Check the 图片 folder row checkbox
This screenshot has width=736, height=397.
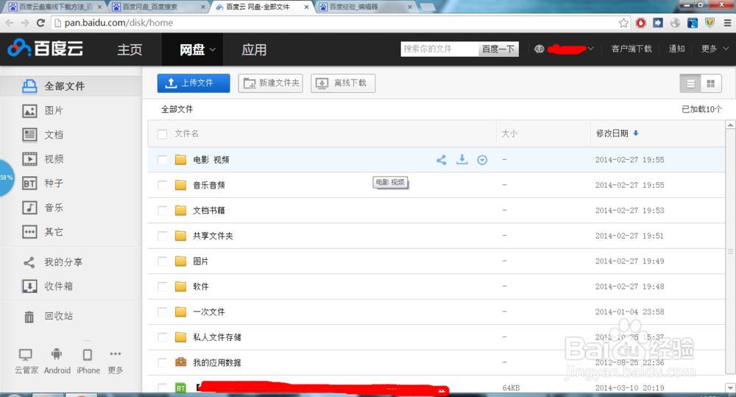tap(163, 261)
